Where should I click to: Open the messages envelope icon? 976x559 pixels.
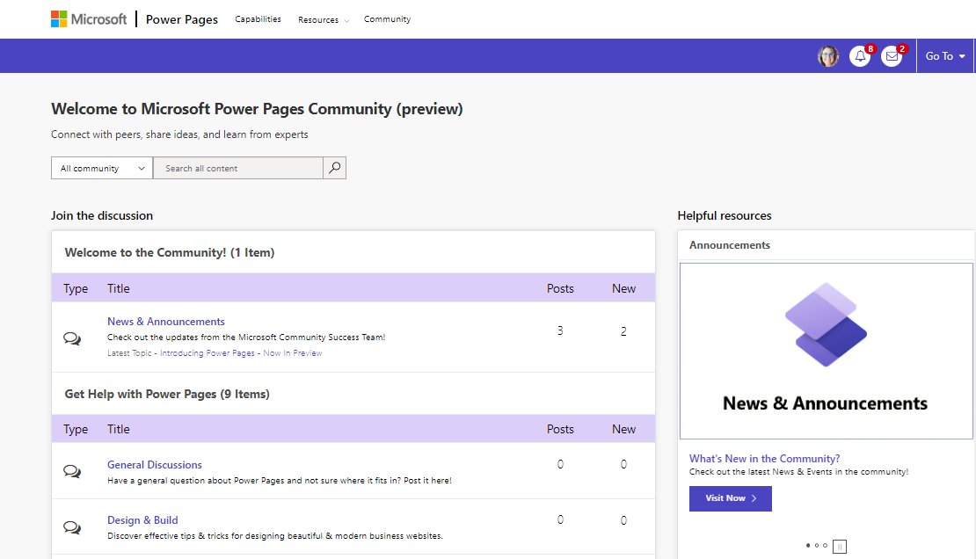(892, 56)
